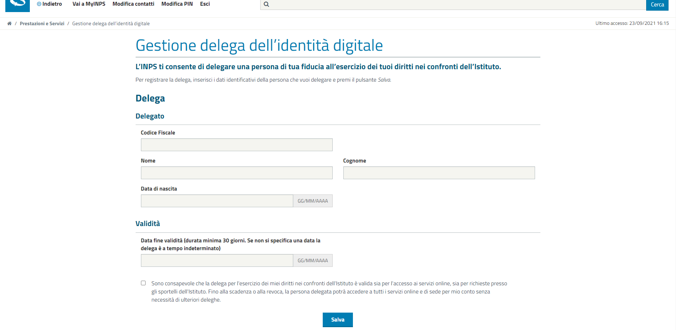Viewport: 676px width, 330px height.
Task: Click the page title heading
Action: coord(259,45)
